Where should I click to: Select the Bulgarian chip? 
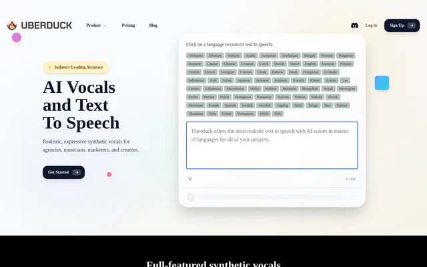(346, 55)
